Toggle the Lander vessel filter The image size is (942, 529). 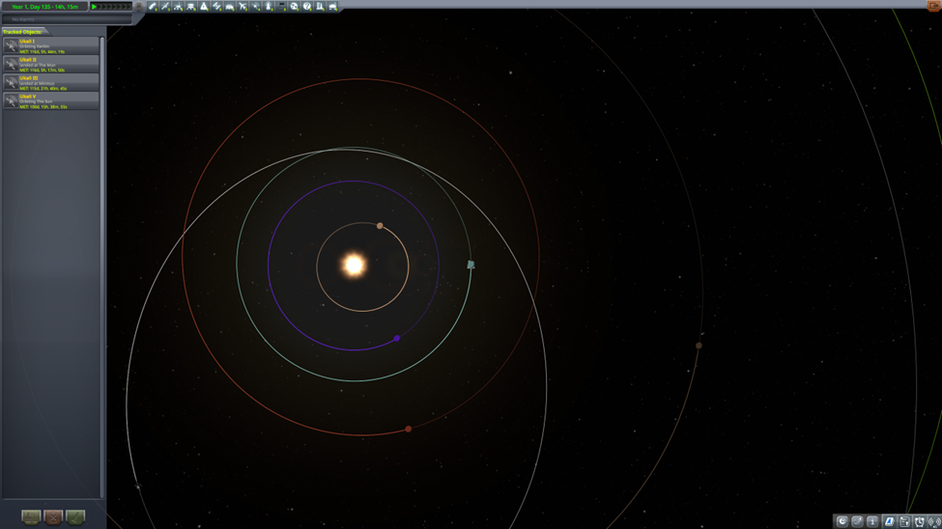[x=191, y=6]
